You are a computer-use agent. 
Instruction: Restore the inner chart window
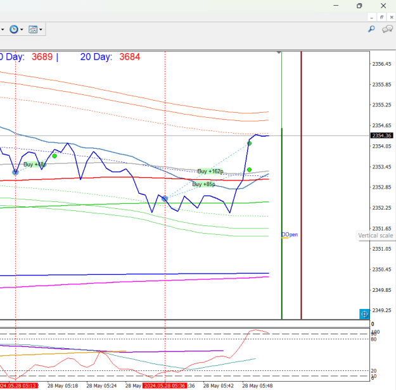point(381,17)
